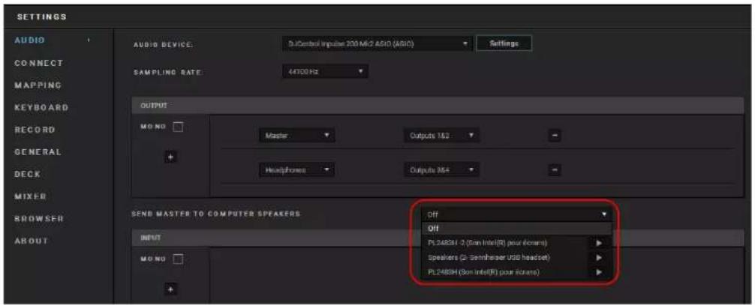
Task: Enable the input MONO checkbox
Action: (x=178, y=260)
